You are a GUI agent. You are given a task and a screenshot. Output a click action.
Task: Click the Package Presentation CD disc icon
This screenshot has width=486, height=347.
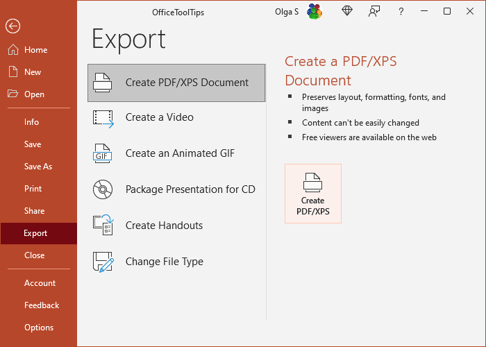coord(103,189)
